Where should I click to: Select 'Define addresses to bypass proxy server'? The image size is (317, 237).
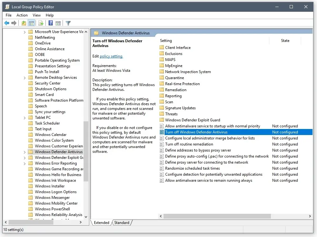tap(198, 150)
